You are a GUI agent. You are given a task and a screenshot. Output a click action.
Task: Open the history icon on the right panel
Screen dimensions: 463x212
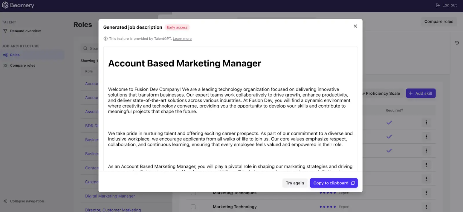pyautogui.click(x=457, y=43)
